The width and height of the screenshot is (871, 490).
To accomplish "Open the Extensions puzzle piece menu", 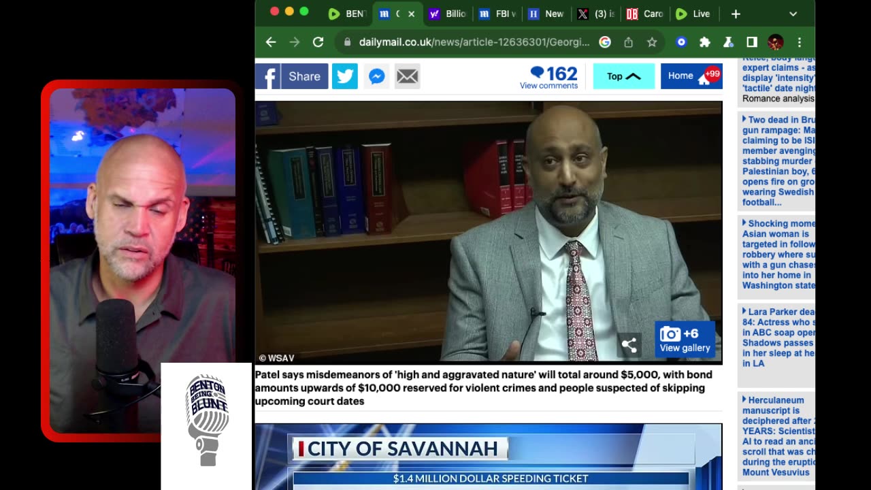I will point(705,42).
